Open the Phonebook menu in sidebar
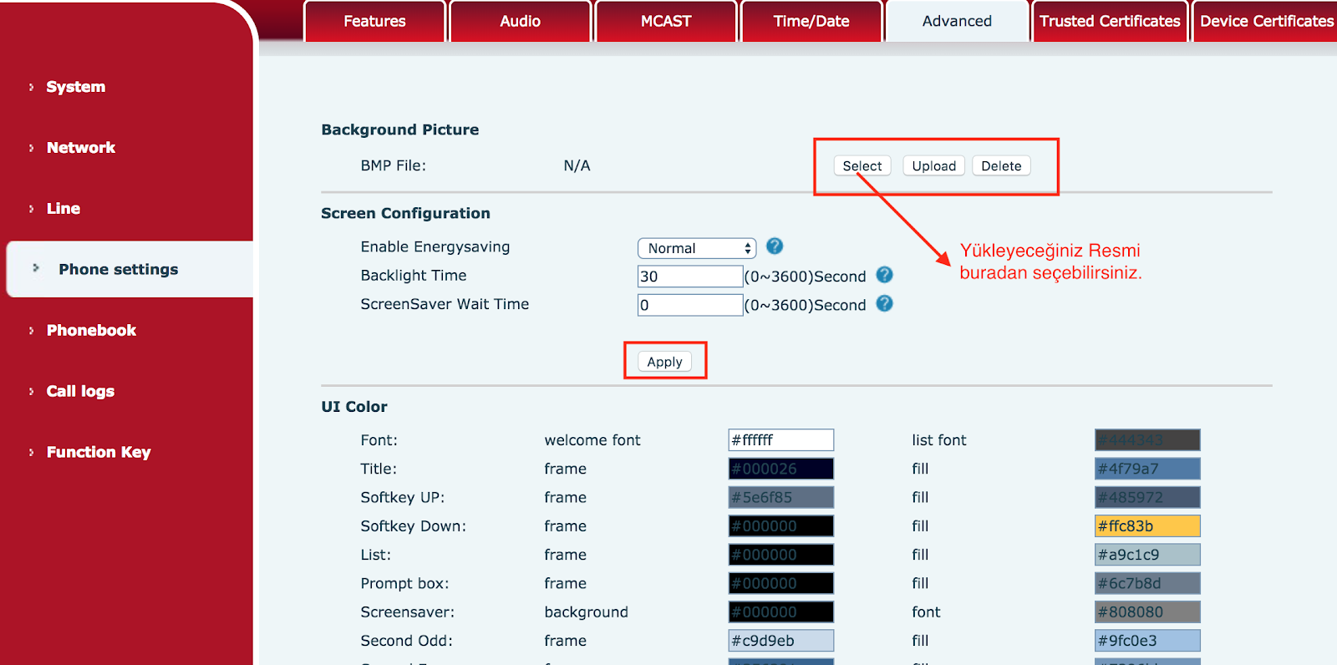1337x665 pixels. tap(91, 331)
